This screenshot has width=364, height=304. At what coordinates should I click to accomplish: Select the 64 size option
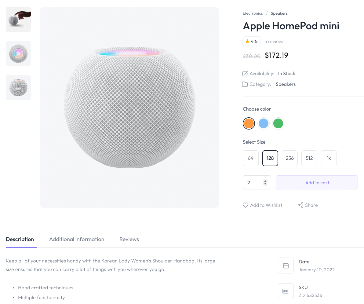pos(251,158)
